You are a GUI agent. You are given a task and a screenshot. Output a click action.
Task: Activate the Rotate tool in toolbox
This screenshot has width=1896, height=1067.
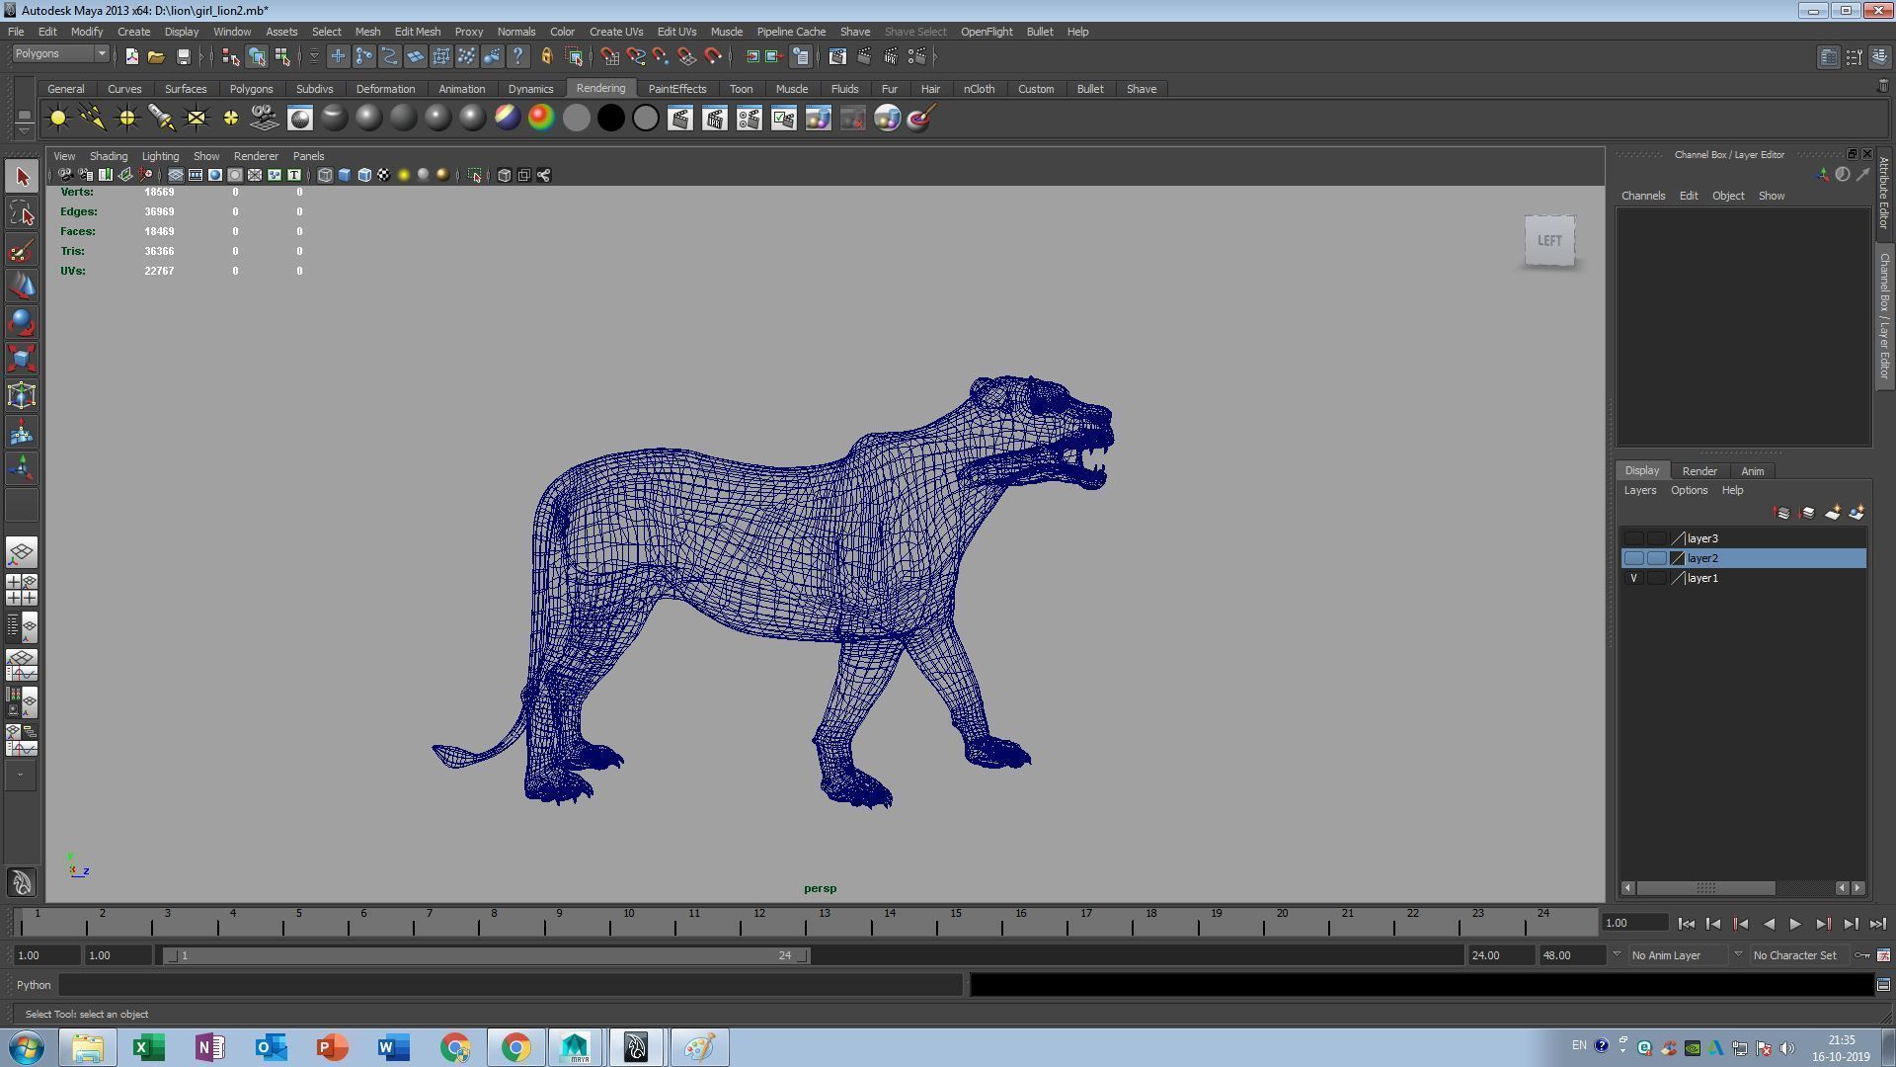[x=22, y=322]
